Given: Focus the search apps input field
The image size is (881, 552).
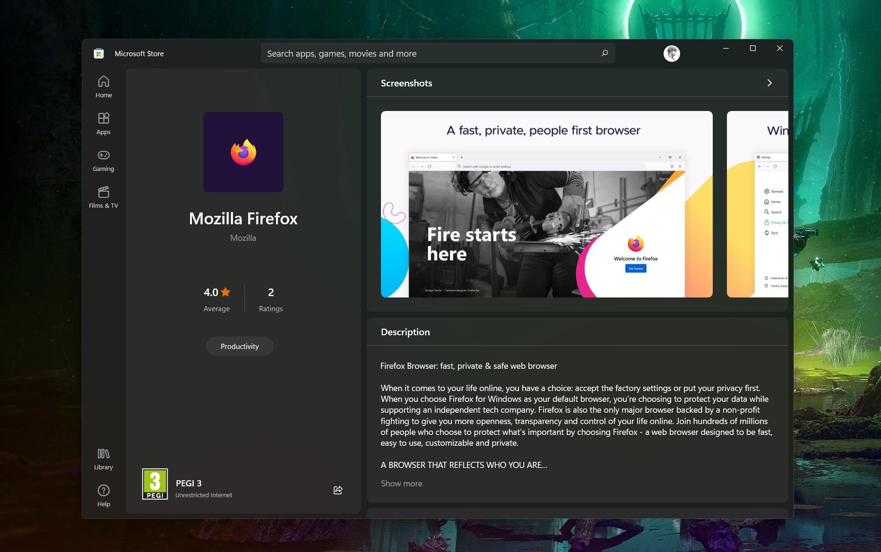Looking at the screenshot, I should pos(438,53).
